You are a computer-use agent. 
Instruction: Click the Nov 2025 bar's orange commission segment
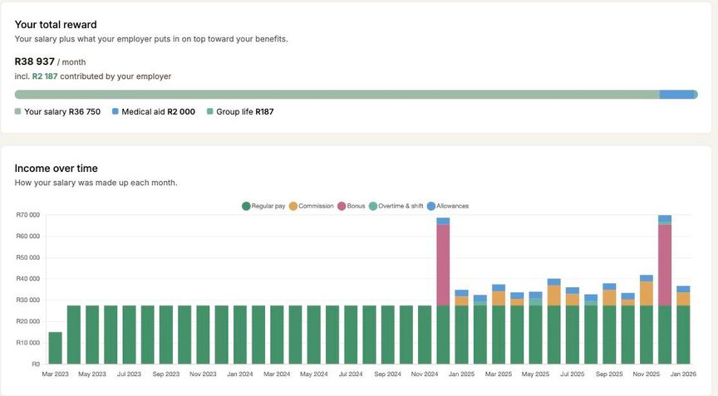(x=646, y=294)
